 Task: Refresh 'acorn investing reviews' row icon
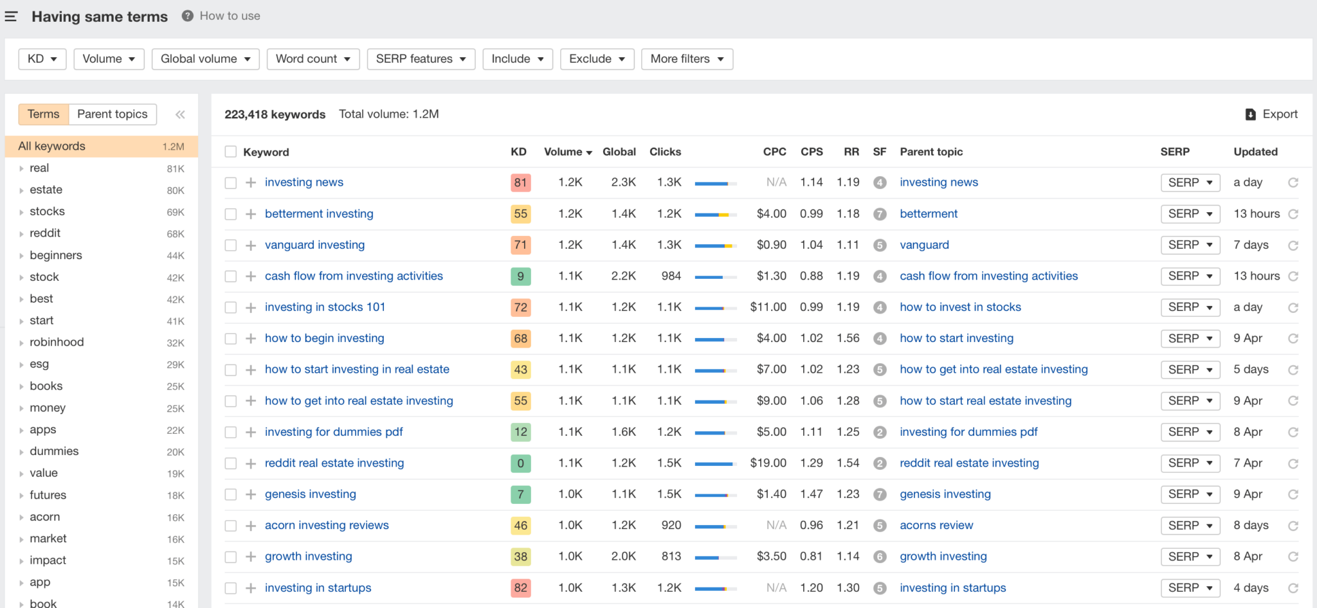pos(1293,526)
